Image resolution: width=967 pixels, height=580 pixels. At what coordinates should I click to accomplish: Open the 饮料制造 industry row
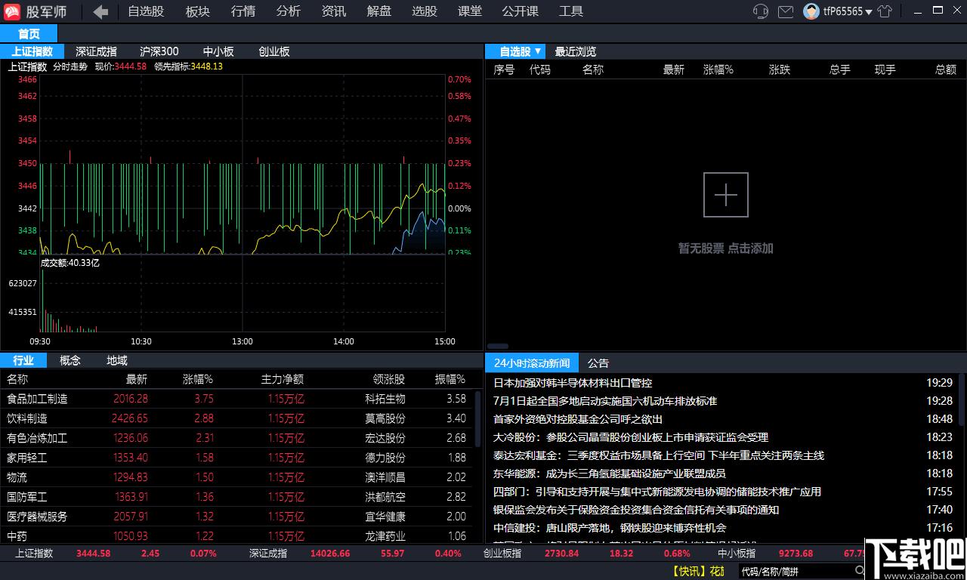(237, 418)
